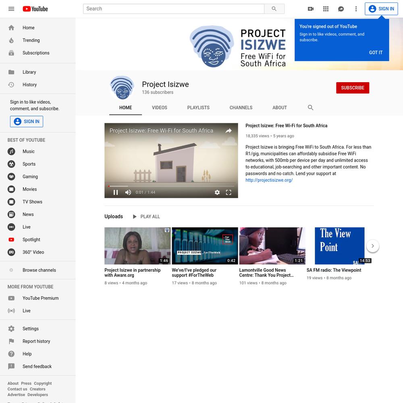Search within the channel using magnifier tab
This screenshot has height=403, width=403.
pyautogui.click(x=310, y=108)
